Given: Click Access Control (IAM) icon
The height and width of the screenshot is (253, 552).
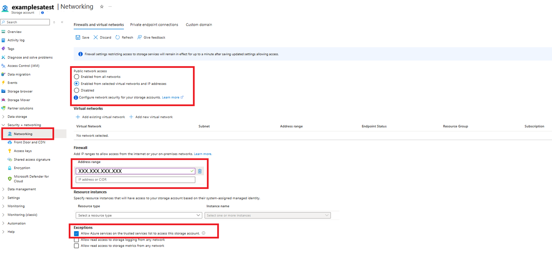Looking at the screenshot, I should point(3,66).
